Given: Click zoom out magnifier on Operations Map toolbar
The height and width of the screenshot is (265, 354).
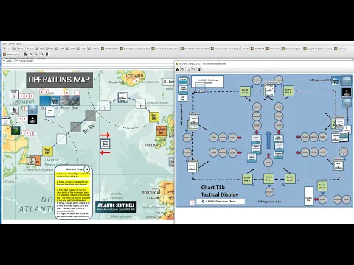Looking at the screenshot, I should pyautogui.click(x=42, y=54).
